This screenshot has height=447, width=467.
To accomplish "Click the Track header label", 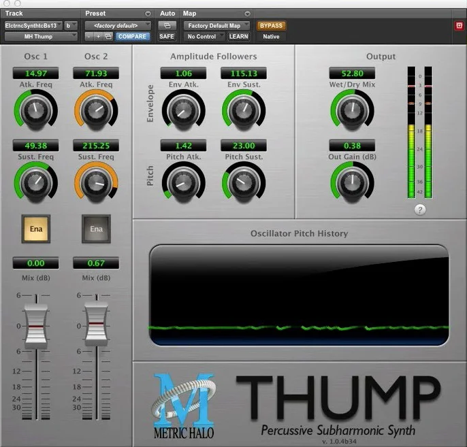I will tap(14, 14).
